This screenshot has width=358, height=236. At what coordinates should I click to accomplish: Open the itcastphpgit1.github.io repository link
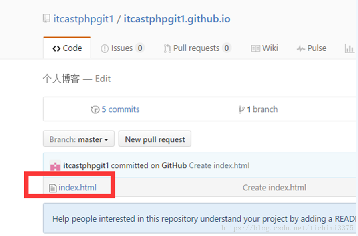pos(177,19)
